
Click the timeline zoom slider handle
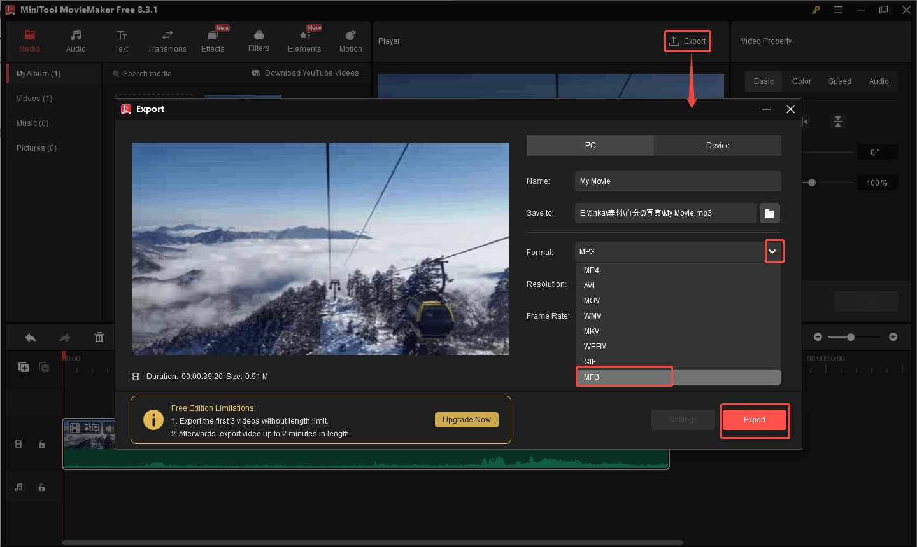(x=851, y=336)
